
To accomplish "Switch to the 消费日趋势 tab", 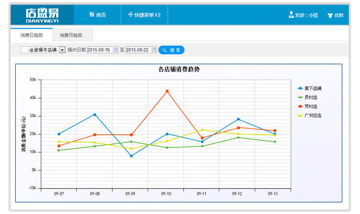I will tap(32, 35).
